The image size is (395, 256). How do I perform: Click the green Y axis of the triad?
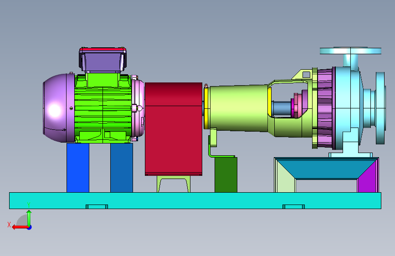[29, 218]
